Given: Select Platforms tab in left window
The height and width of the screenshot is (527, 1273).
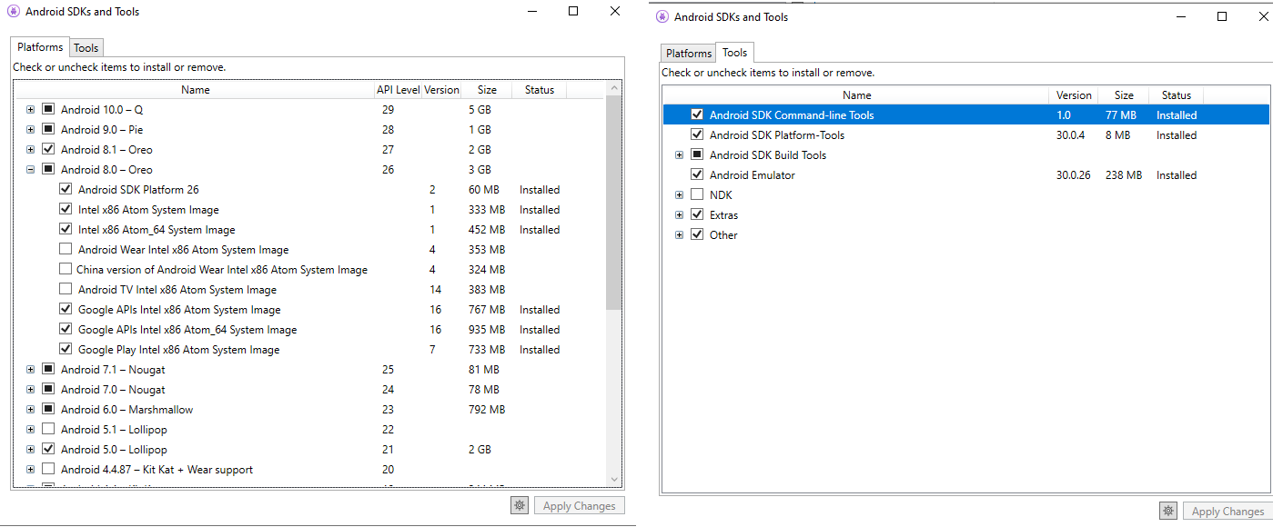Looking at the screenshot, I should coord(40,47).
